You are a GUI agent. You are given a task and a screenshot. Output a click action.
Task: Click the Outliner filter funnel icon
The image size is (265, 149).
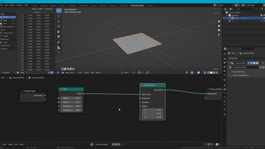262,9
